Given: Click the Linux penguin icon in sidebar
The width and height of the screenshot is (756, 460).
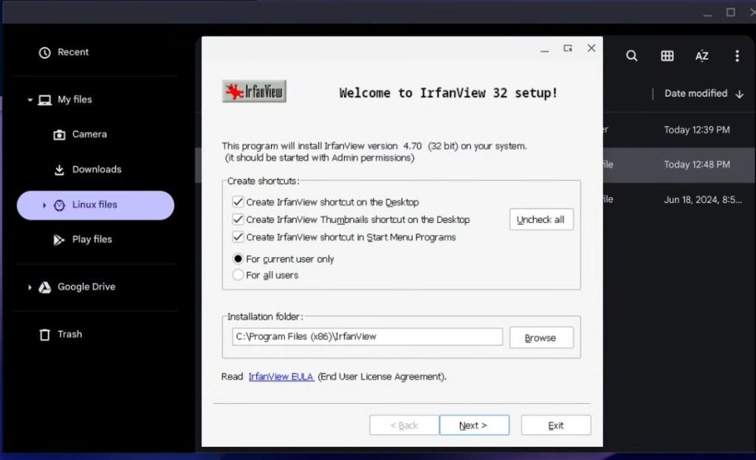Looking at the screenshot, I should 59,205.
